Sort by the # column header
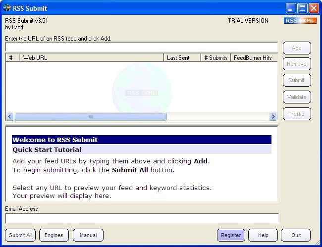Image resolution: width=322 pixels, height=247 pixels. coord(13,57)
